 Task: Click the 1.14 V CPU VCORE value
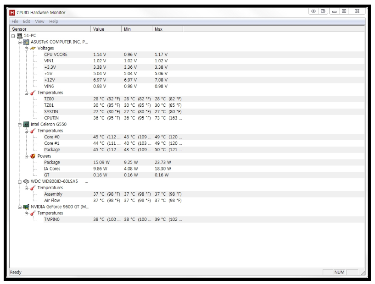(x=100, y=55)
